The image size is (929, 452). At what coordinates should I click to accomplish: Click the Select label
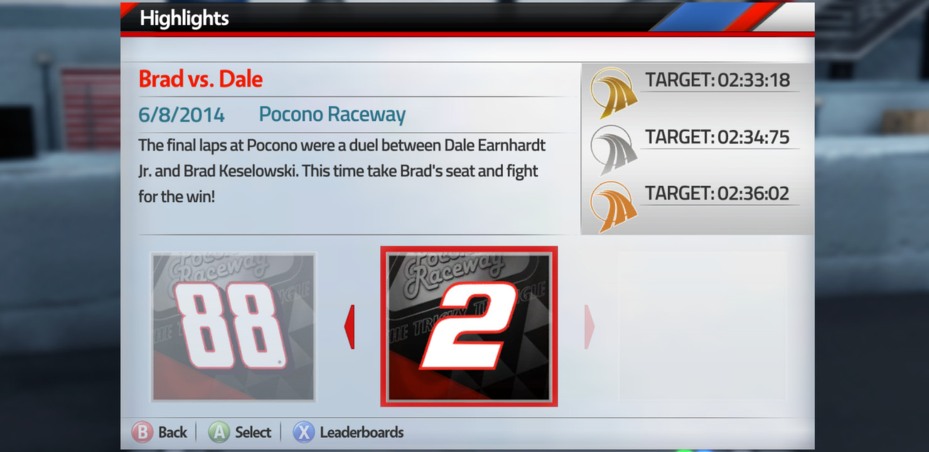253,433
